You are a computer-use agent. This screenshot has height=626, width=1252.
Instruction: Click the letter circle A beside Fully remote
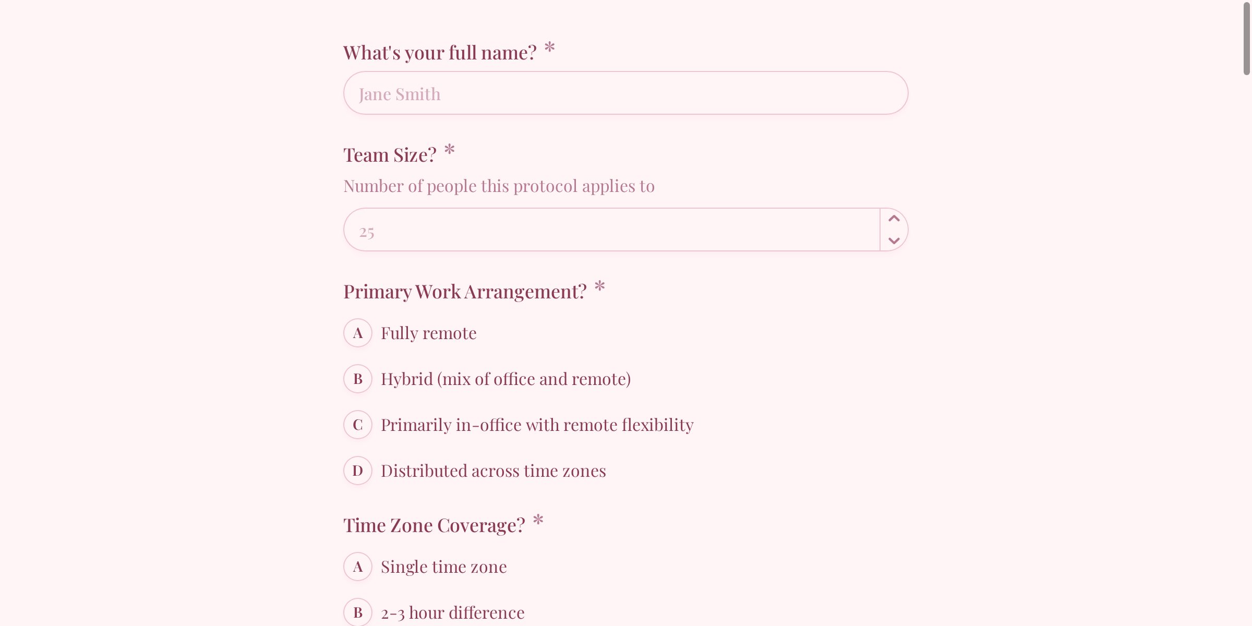click(x=357, y=333)
